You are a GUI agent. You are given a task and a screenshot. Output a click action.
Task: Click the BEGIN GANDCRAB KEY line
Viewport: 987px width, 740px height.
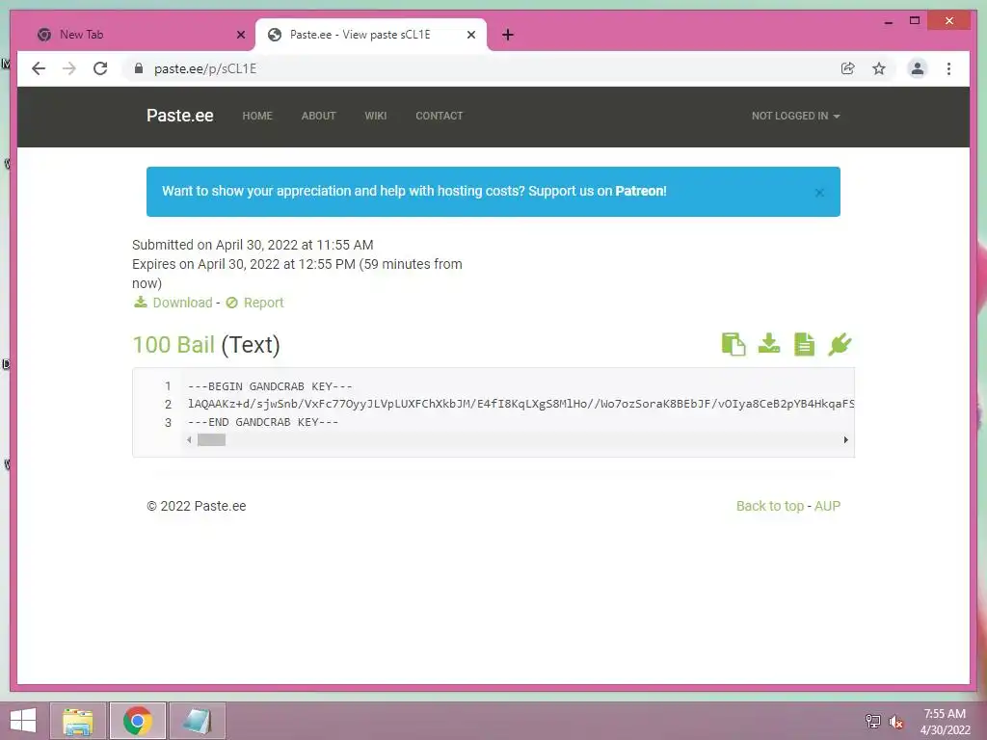(270, 386)
